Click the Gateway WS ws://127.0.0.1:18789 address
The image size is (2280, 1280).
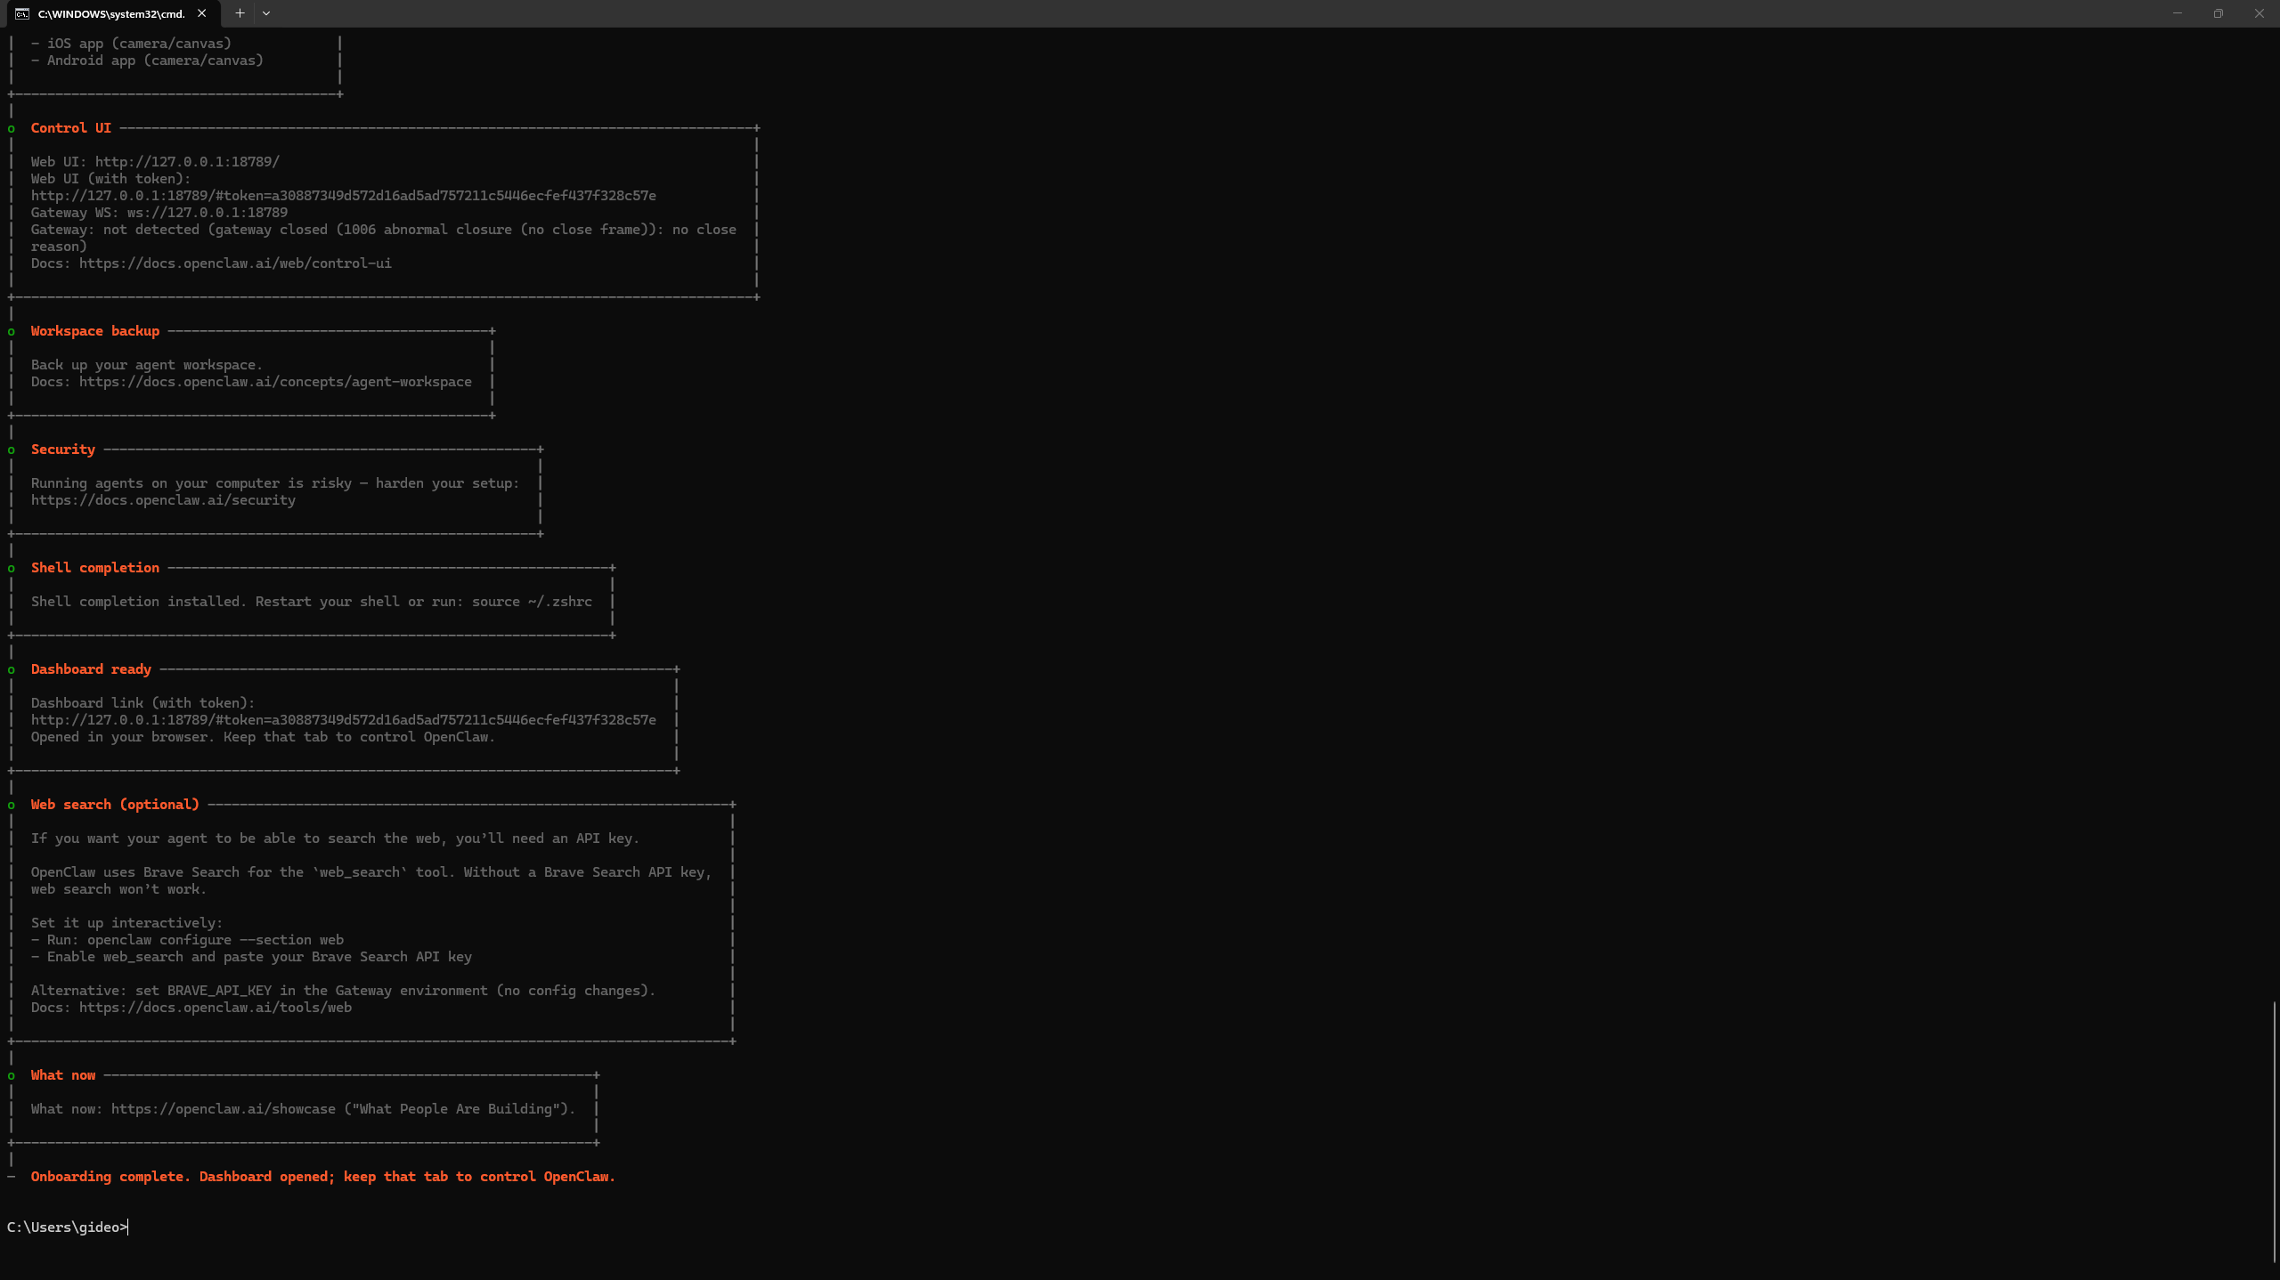pyautogui.click(x=208, y=213)
